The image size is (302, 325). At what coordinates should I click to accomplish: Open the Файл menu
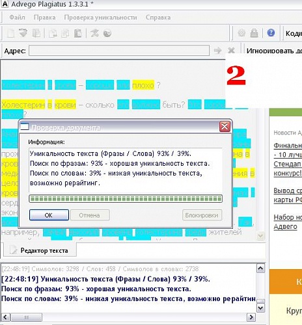pyautogui.click(x=17, y=18)
